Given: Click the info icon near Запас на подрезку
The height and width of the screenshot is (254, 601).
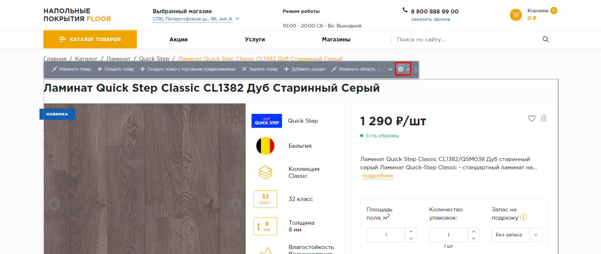Looking at the screenshot, I should click(524, 217).
